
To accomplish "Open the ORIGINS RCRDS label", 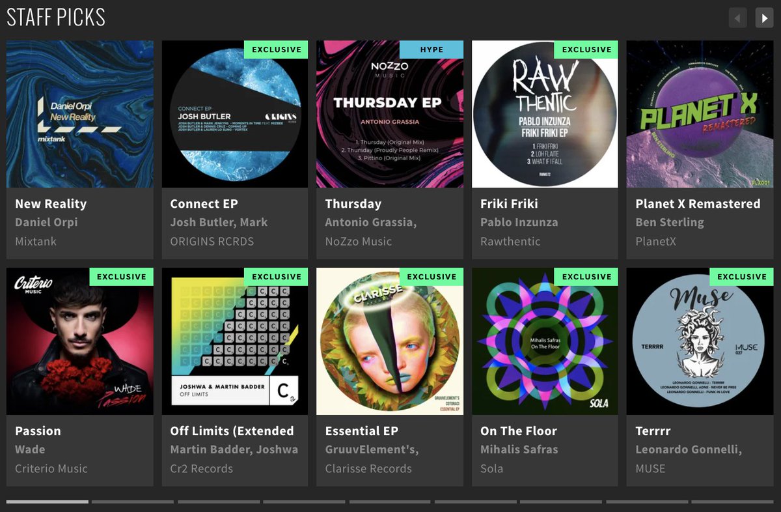I will tap(212, 241).
